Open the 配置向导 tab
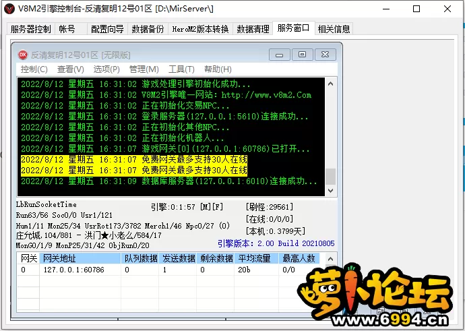This screenshot has width=465, height=331. click(107, 29)
